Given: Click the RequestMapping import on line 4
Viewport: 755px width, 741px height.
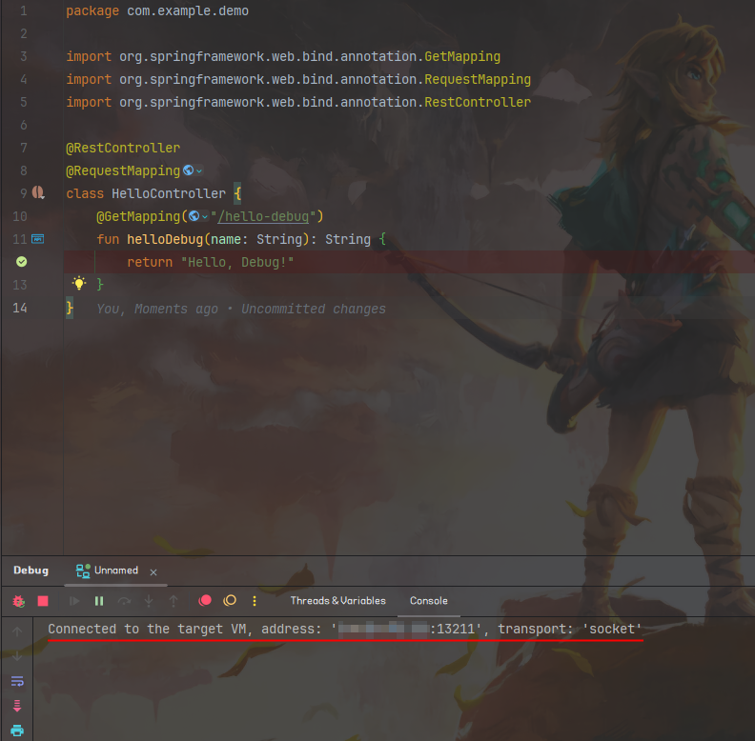Looking at the screenshot, I should (x=478, y=79).
